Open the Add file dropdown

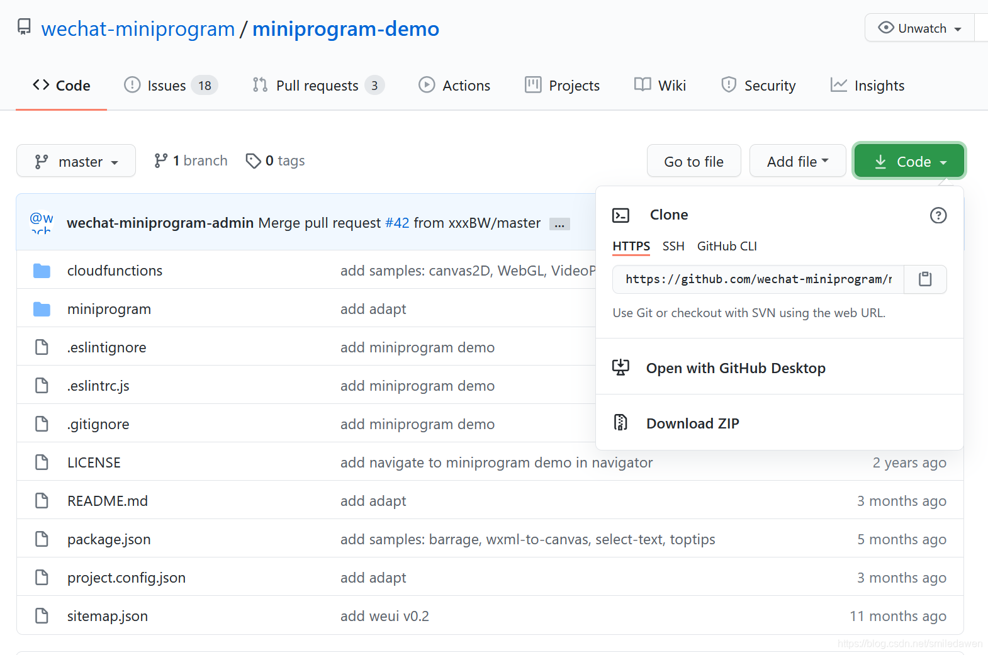coord(797,162)
